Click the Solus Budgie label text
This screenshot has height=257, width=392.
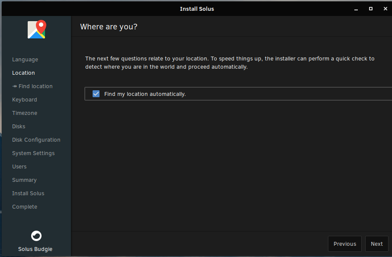click(35, 249)
